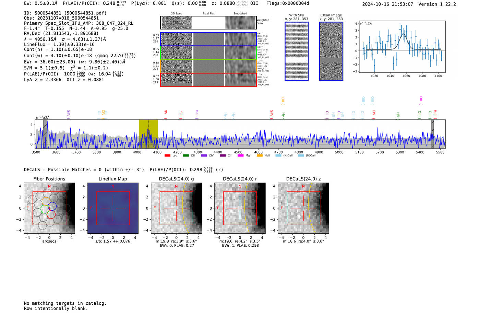Click the "Smoothed" column header

pos(240,14)
